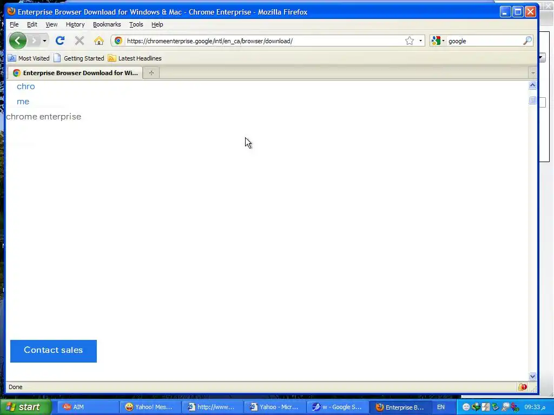Minimize the Firefox window

(x=505, y=12)
